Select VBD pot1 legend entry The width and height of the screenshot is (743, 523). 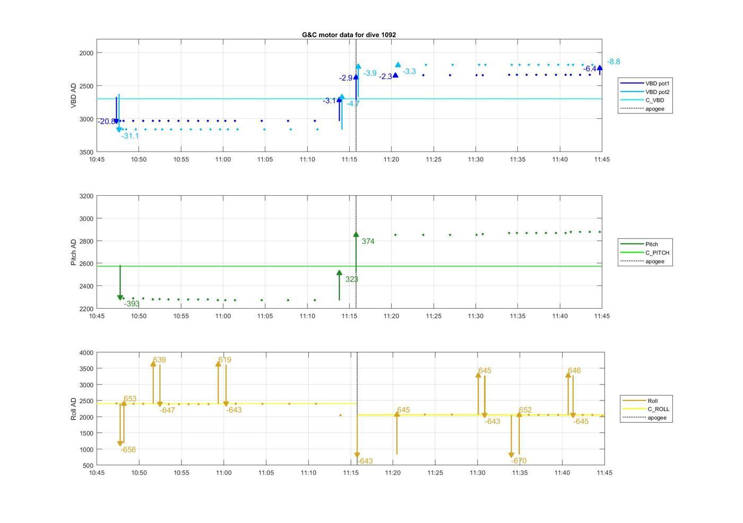(x=645, y=83)
